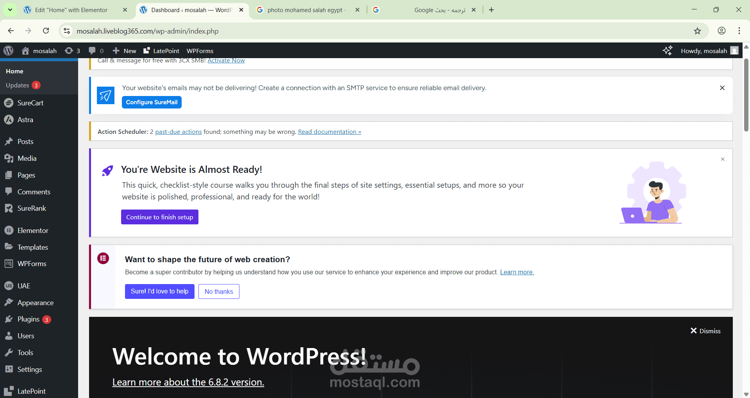
Task: Dismiss the SMTP email delivery notice
Action: [722, 88]
